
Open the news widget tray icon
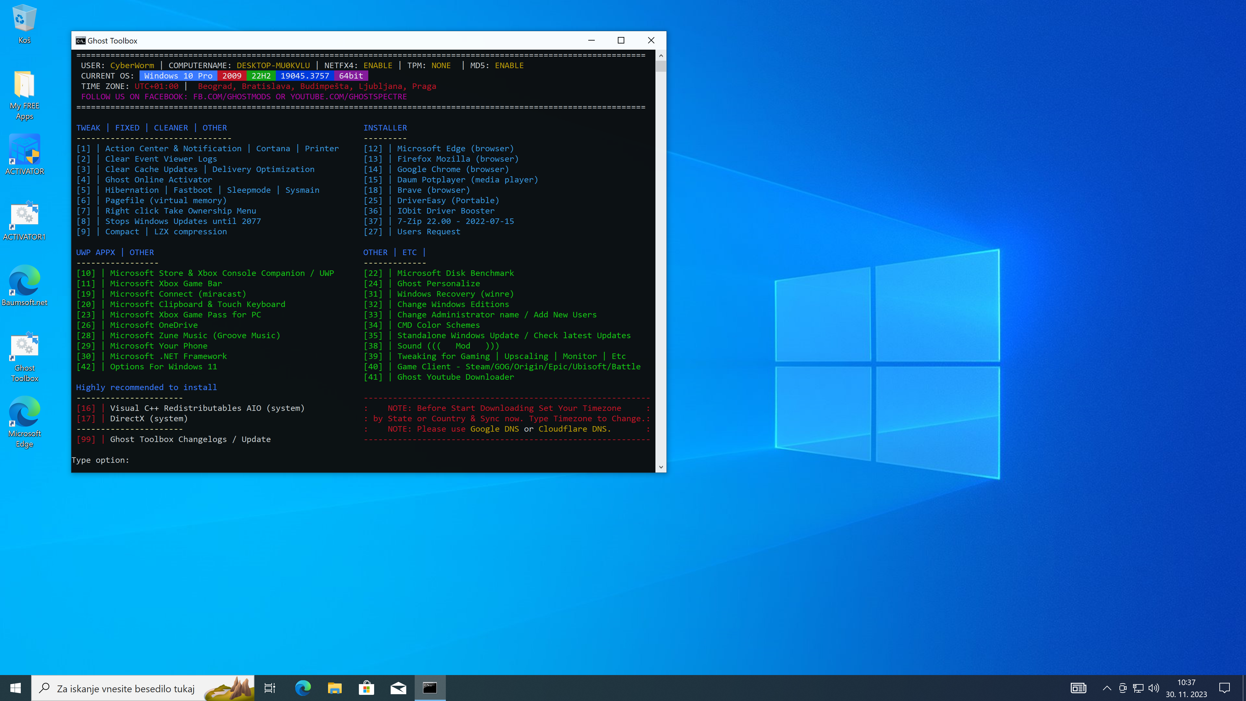[x=1078, y=688]
